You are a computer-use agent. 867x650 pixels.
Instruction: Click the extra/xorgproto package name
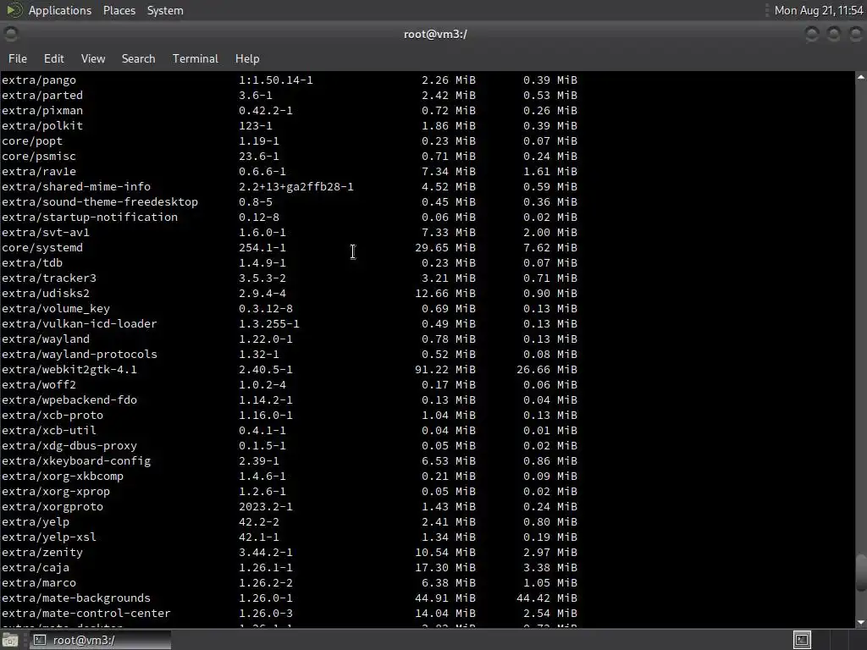click(x=52, y=507)
